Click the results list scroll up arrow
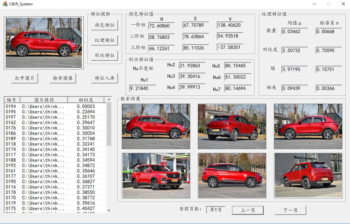This screenshot has height=224, width=350. coord(109,100)
